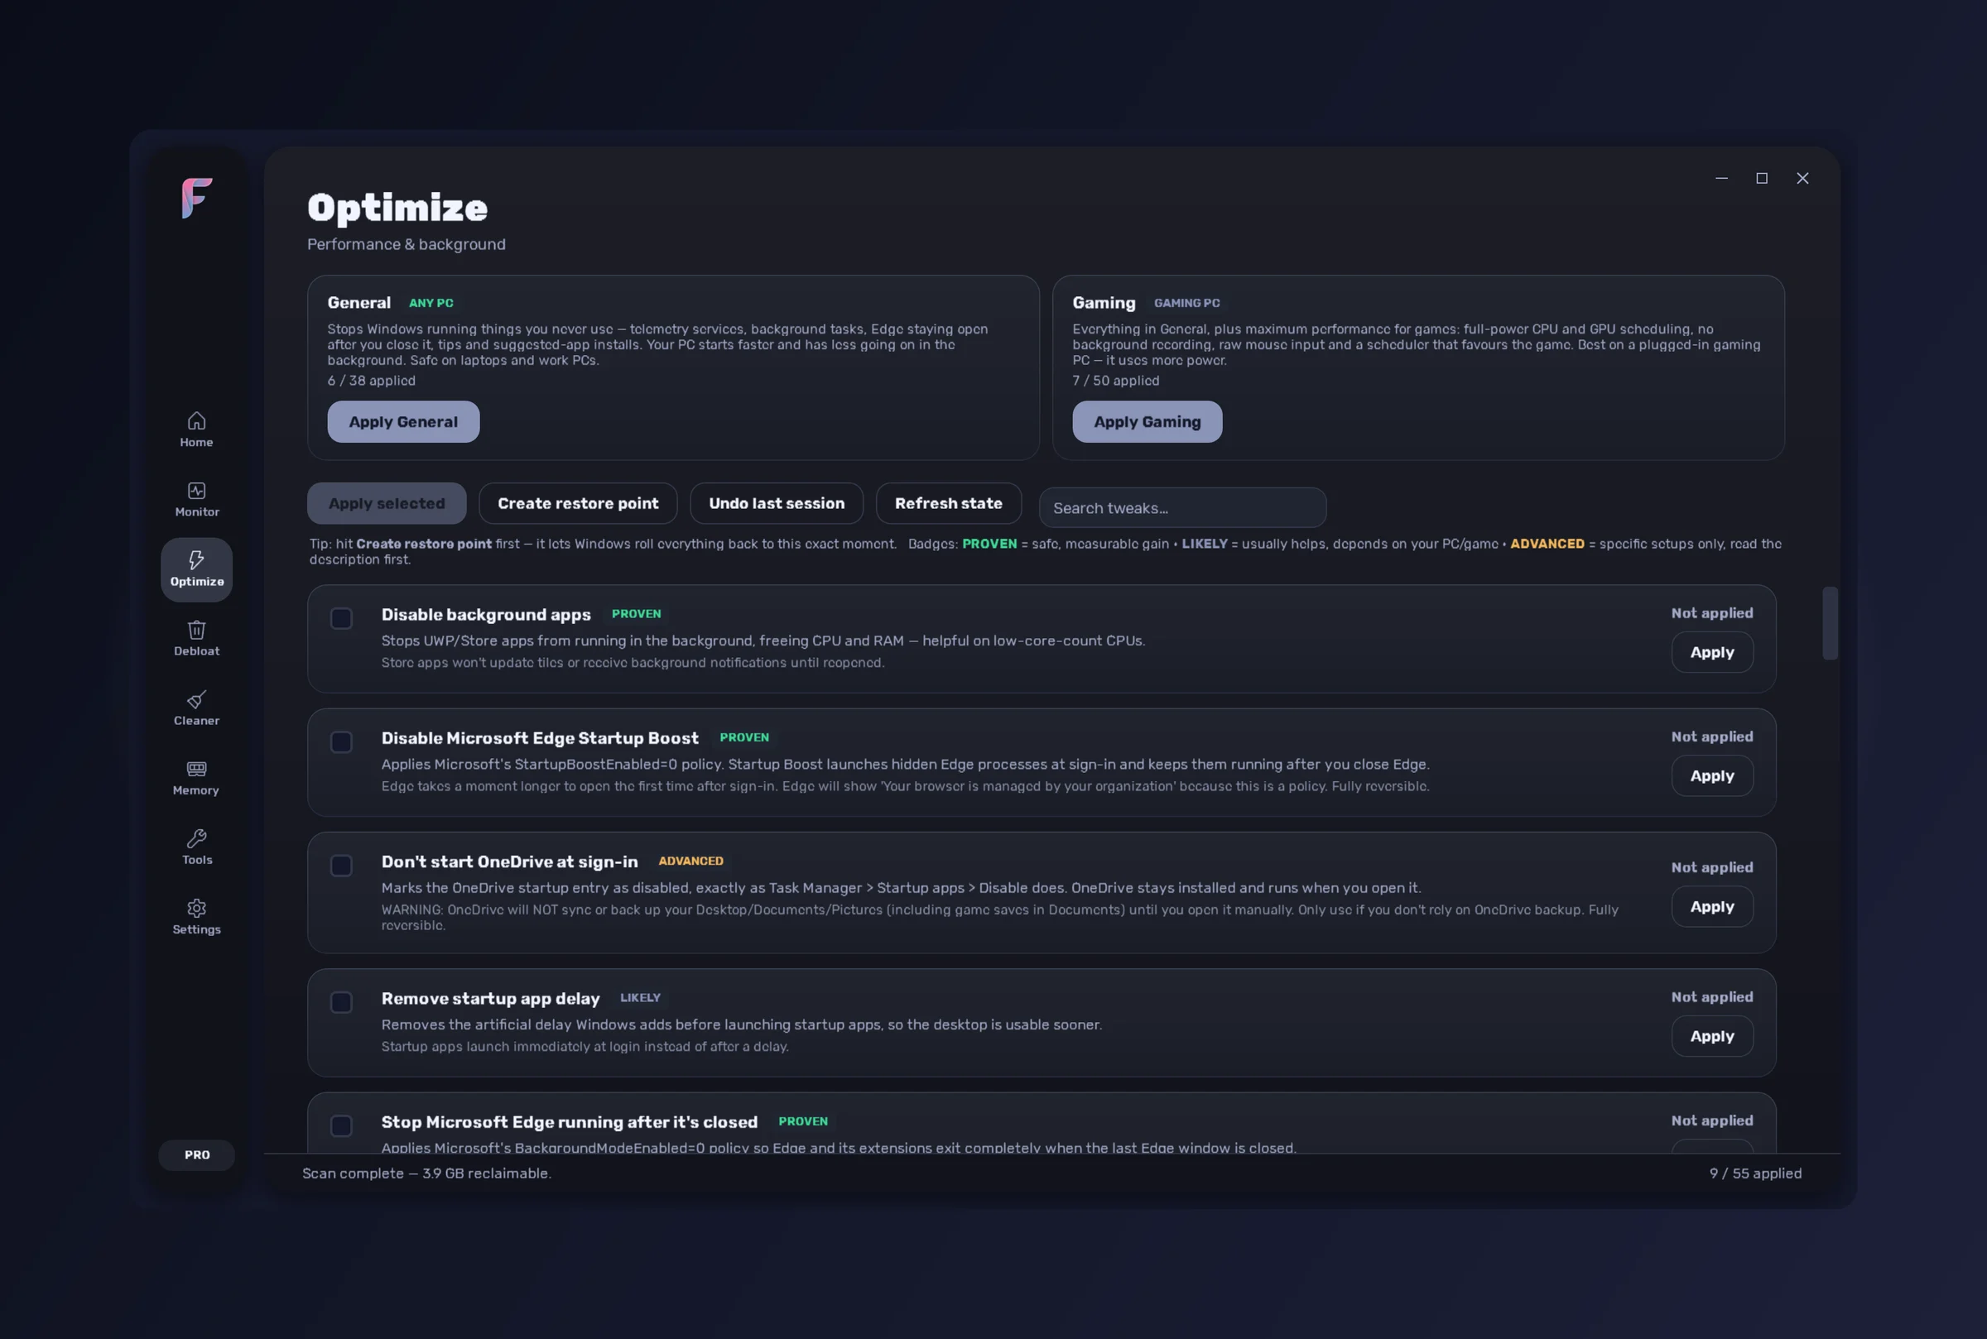Maximize the application window

1762,179
